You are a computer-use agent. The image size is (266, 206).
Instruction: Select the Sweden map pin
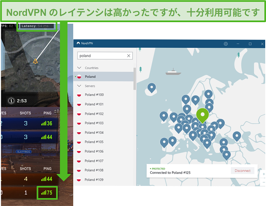point(196,100)
